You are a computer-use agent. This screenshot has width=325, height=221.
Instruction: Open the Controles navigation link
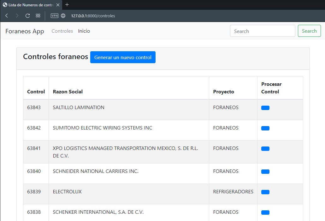click(62, 31)
